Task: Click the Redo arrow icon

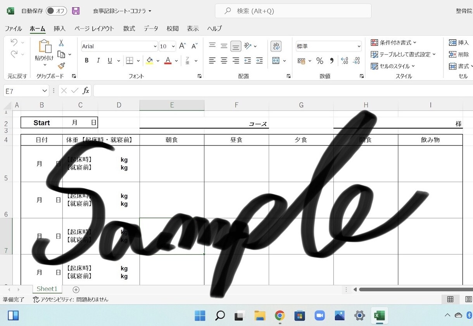Action: tap(14, 54)
